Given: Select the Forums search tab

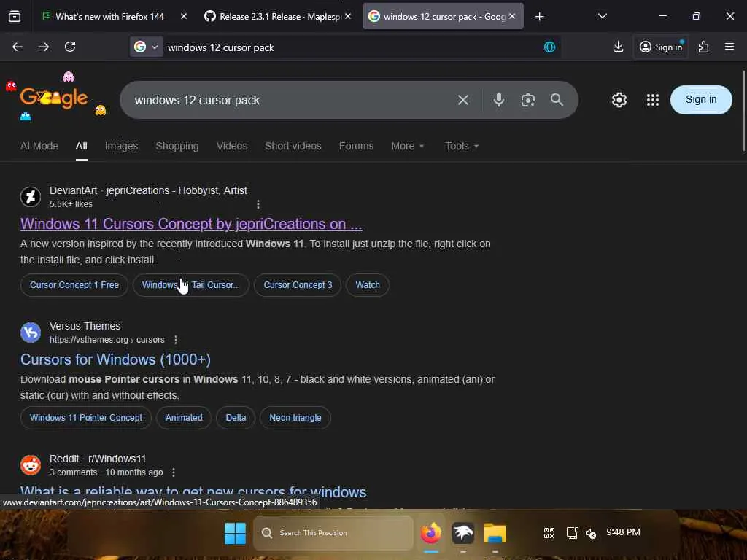Looking at the screenshot, I should (356, 146).
